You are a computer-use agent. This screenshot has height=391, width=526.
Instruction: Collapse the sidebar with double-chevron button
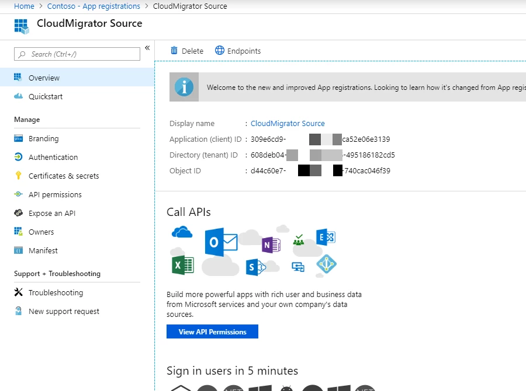click(x=147, y=48)
